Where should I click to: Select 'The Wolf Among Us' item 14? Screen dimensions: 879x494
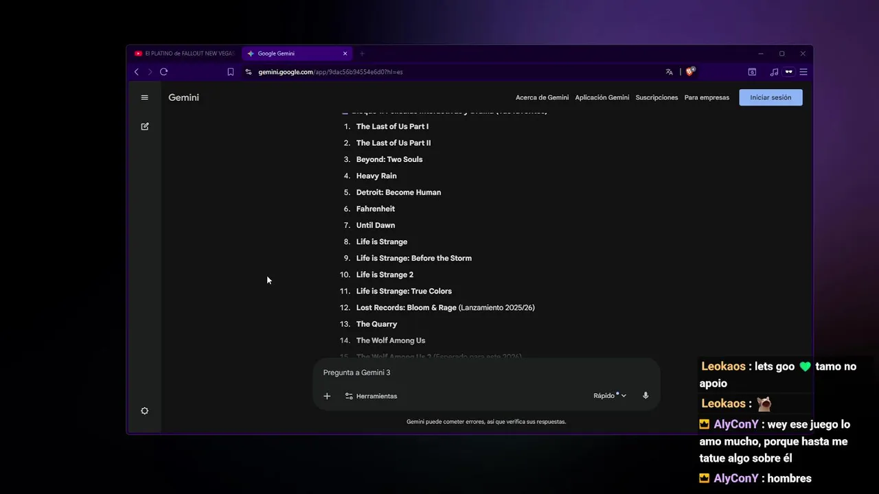(391, 340)
